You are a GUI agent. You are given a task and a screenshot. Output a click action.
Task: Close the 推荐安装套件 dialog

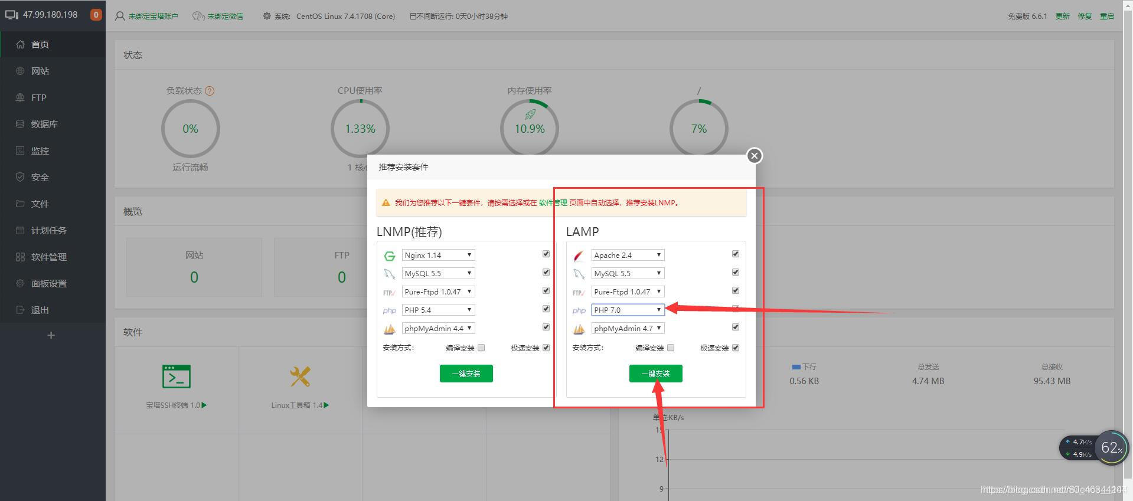[x=754, y=156]
